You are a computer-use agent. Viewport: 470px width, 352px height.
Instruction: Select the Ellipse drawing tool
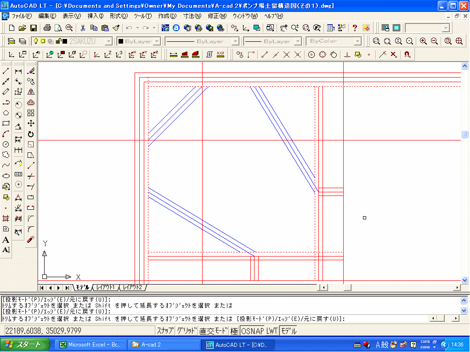pyautogui.click(x=6, y=176)
